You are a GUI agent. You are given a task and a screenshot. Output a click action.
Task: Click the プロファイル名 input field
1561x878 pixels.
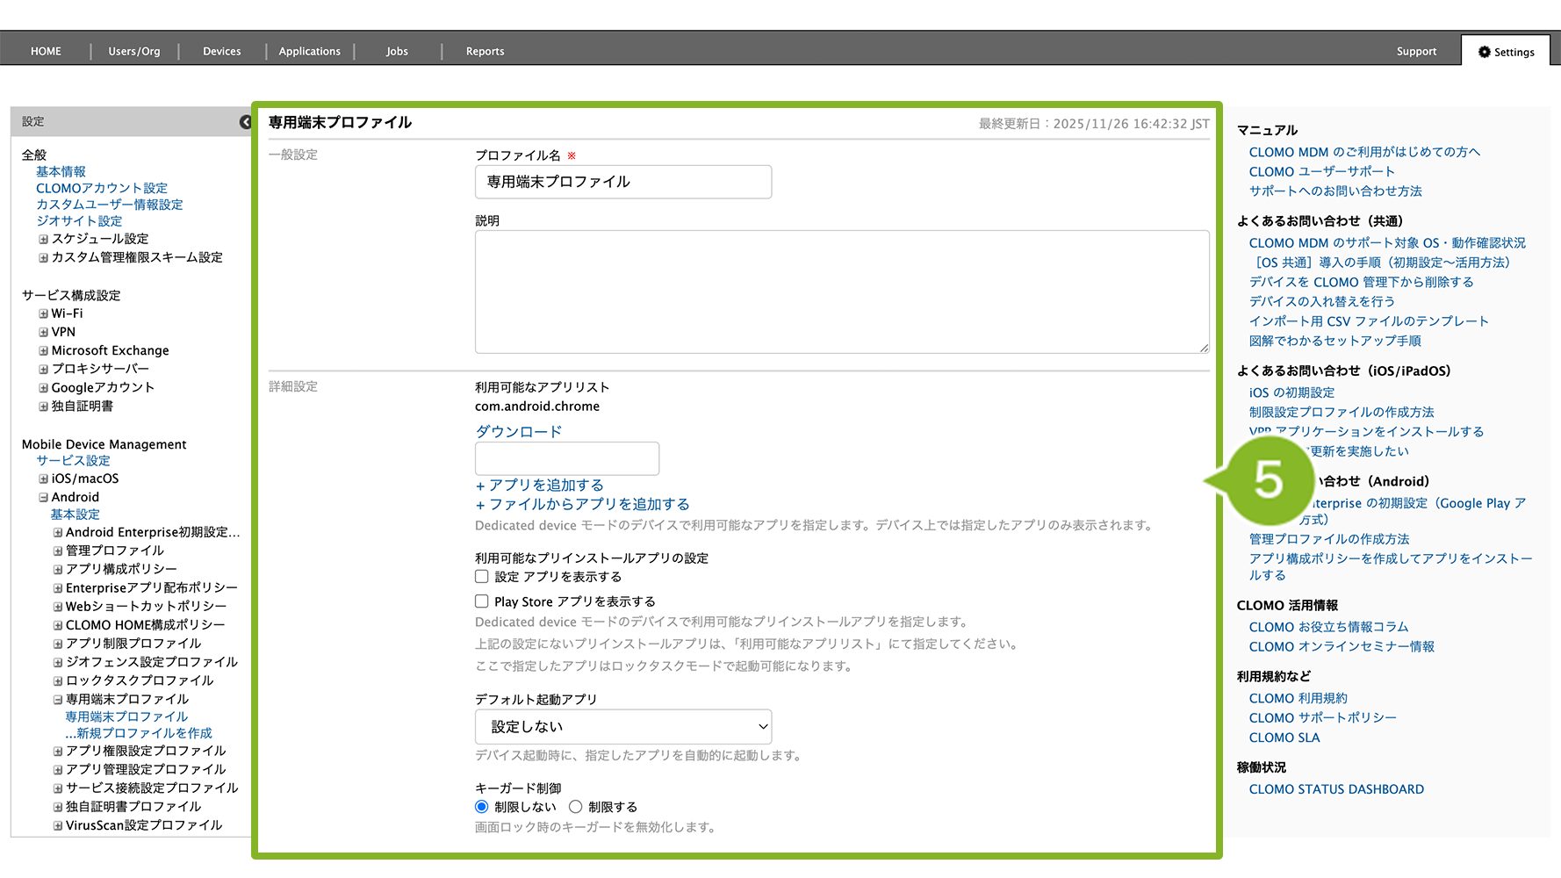(623, 182)
